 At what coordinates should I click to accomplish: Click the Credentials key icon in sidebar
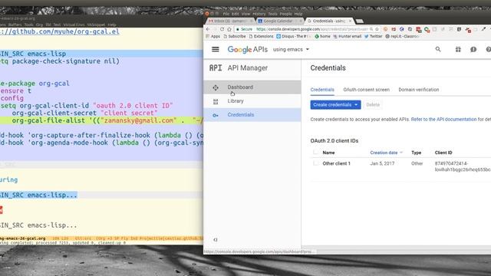coord(216,115)
